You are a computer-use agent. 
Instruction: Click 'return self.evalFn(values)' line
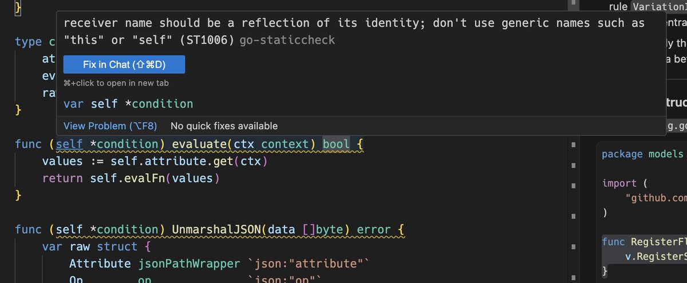(x=131, y=179)
